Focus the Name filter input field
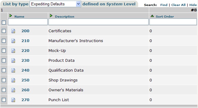 [x=28, y=22]
